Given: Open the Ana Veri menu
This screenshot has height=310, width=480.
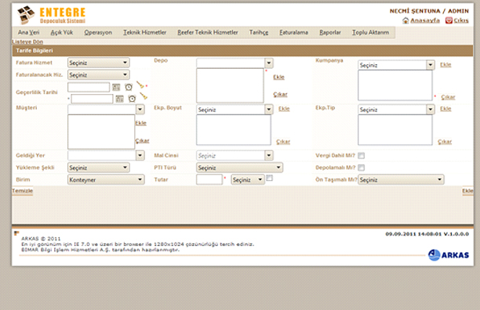Looking at the screenshot, I should click(28, 32).
